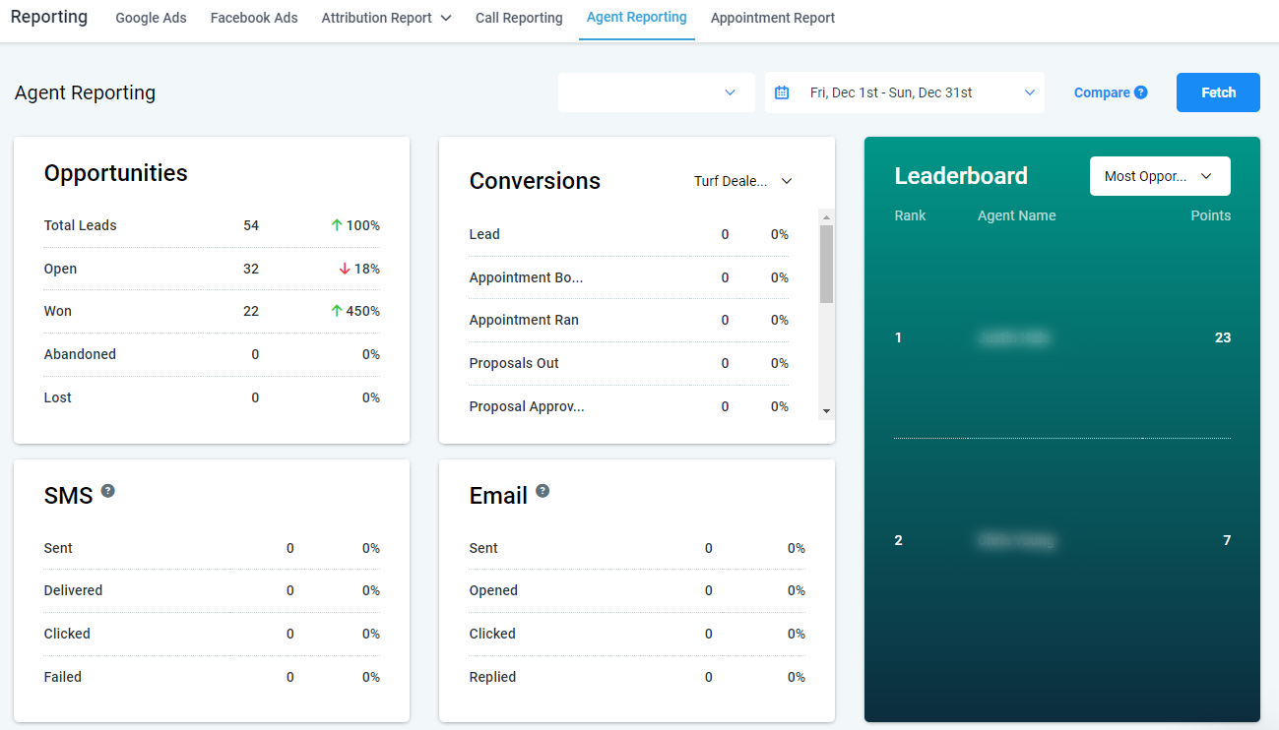
Task: Click the Rank column header
Action: coord(910,215)
